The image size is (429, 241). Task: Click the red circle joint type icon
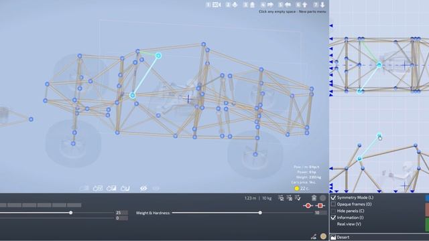(x=308, y=206)
